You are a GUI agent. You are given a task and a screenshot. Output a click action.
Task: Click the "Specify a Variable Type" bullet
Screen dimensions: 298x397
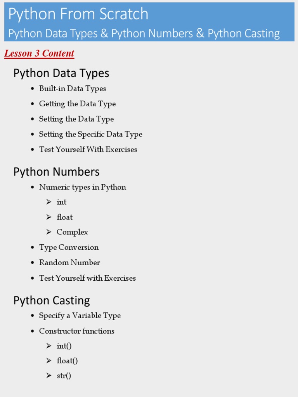click(80, 316)
